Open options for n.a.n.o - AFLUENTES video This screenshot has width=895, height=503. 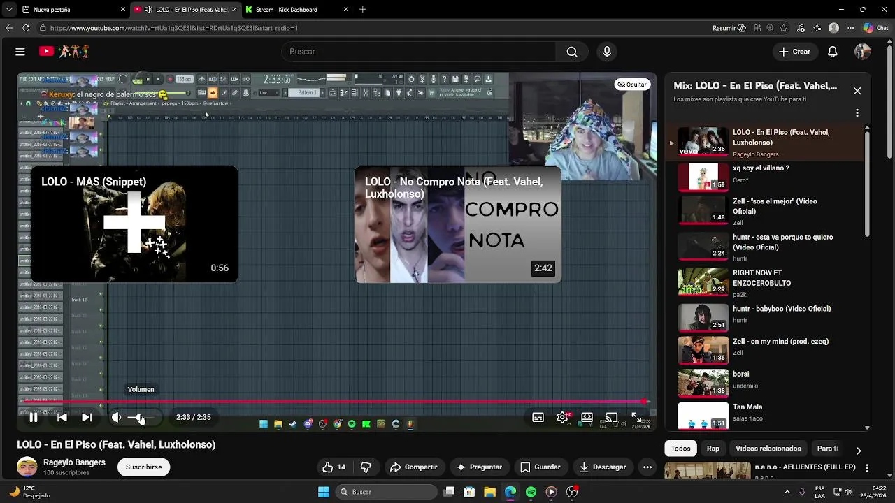867,468
